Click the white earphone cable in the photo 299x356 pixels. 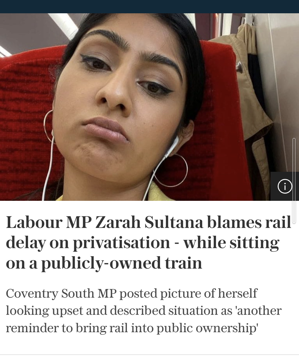tap(47, 166)
